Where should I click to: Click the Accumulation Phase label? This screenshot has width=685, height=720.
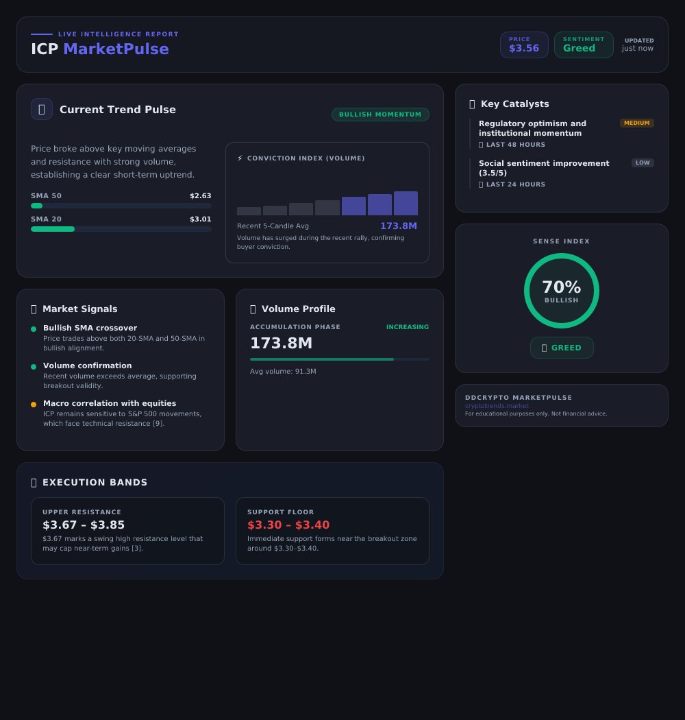coord(295,327)
